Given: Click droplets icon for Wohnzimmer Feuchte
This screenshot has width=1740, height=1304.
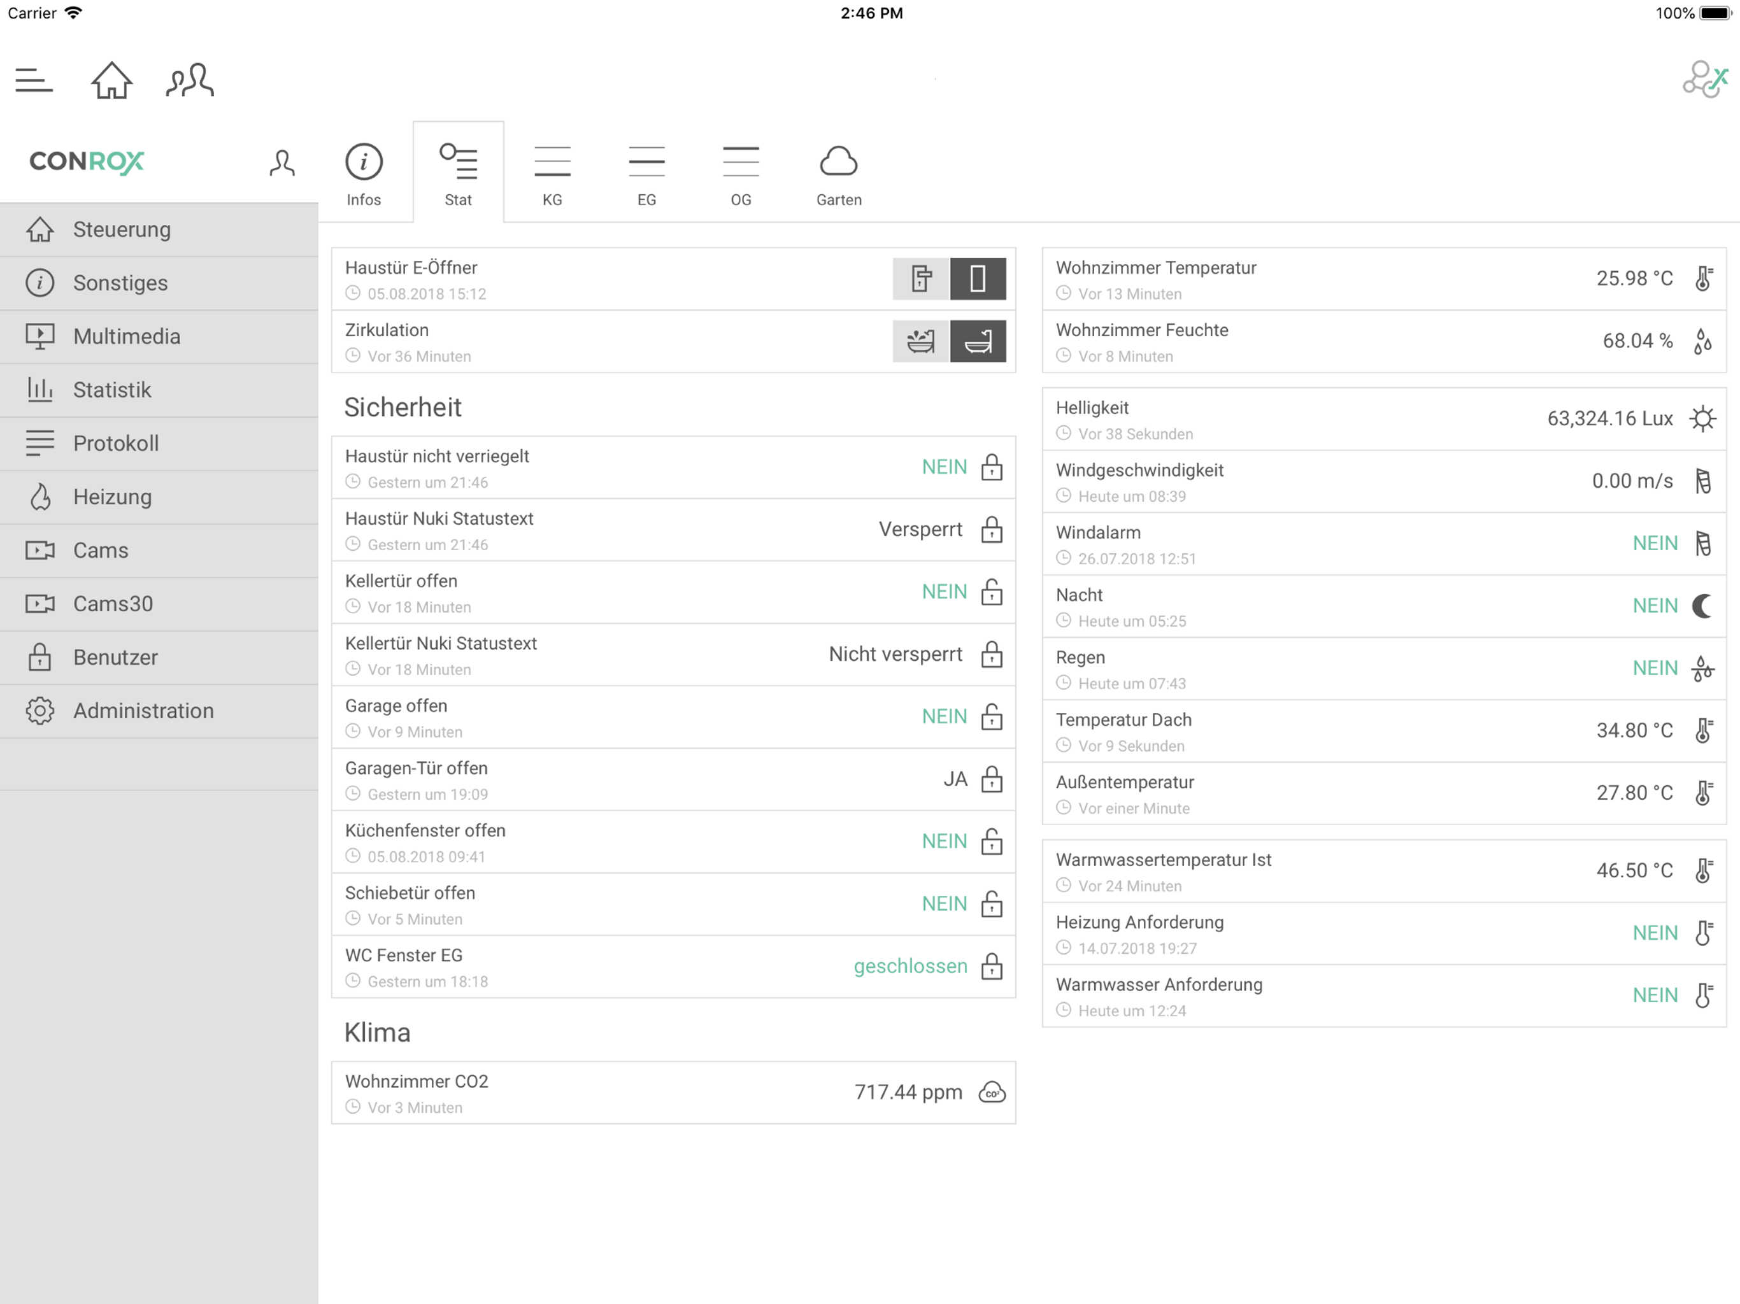Looking at the screenshot, I should tap(1703, 341).
